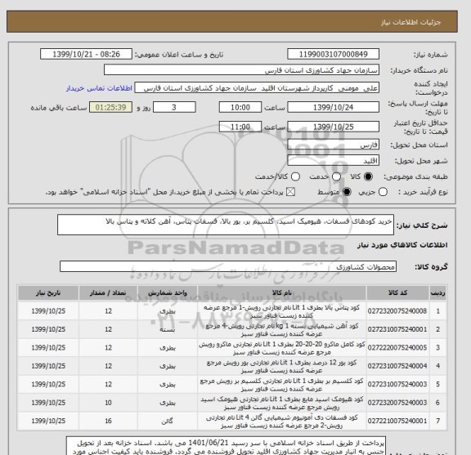Choose the جزیی purchase process option
The height and width of the screenshot is (455, 471).
(383, 192)
